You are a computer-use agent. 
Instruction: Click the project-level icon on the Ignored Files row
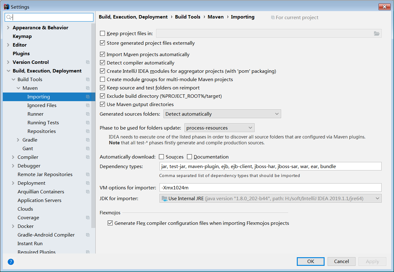[88, 105]
